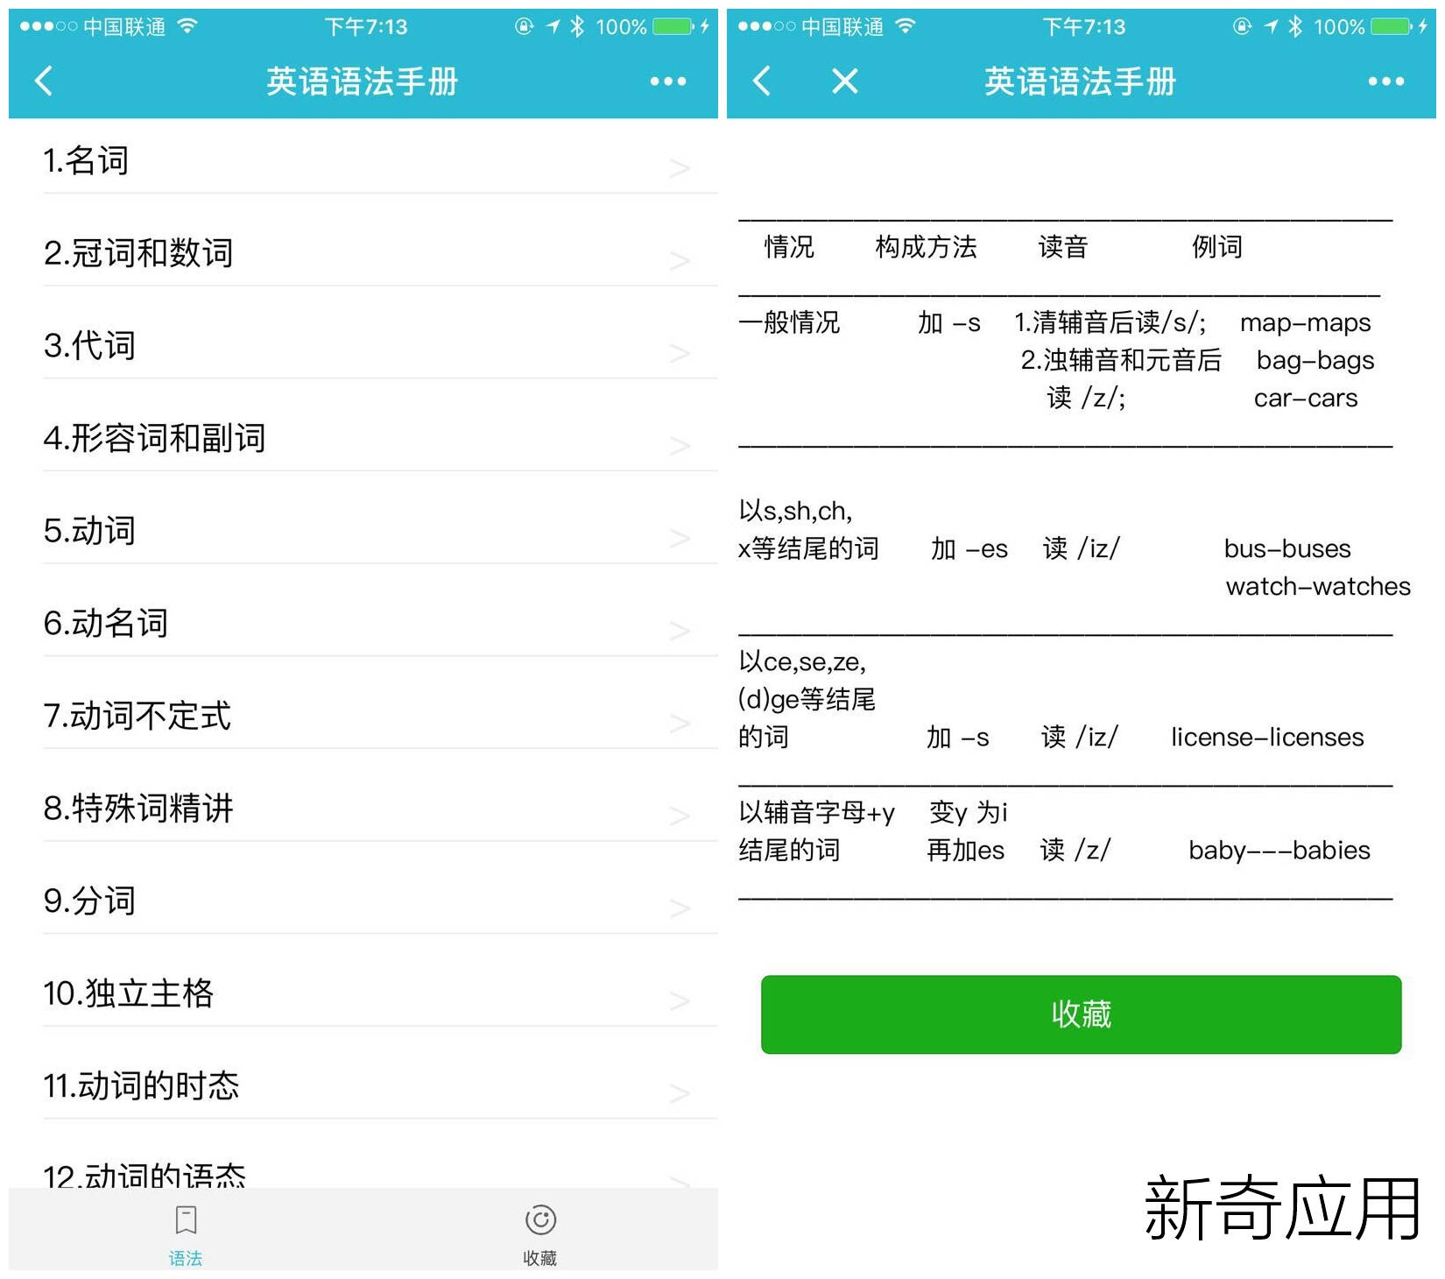The image size is (1445, 1279).
Task: Switch to the 收藏 tab at bottom
Action: pyautogui.click(x=540, y=1235)
